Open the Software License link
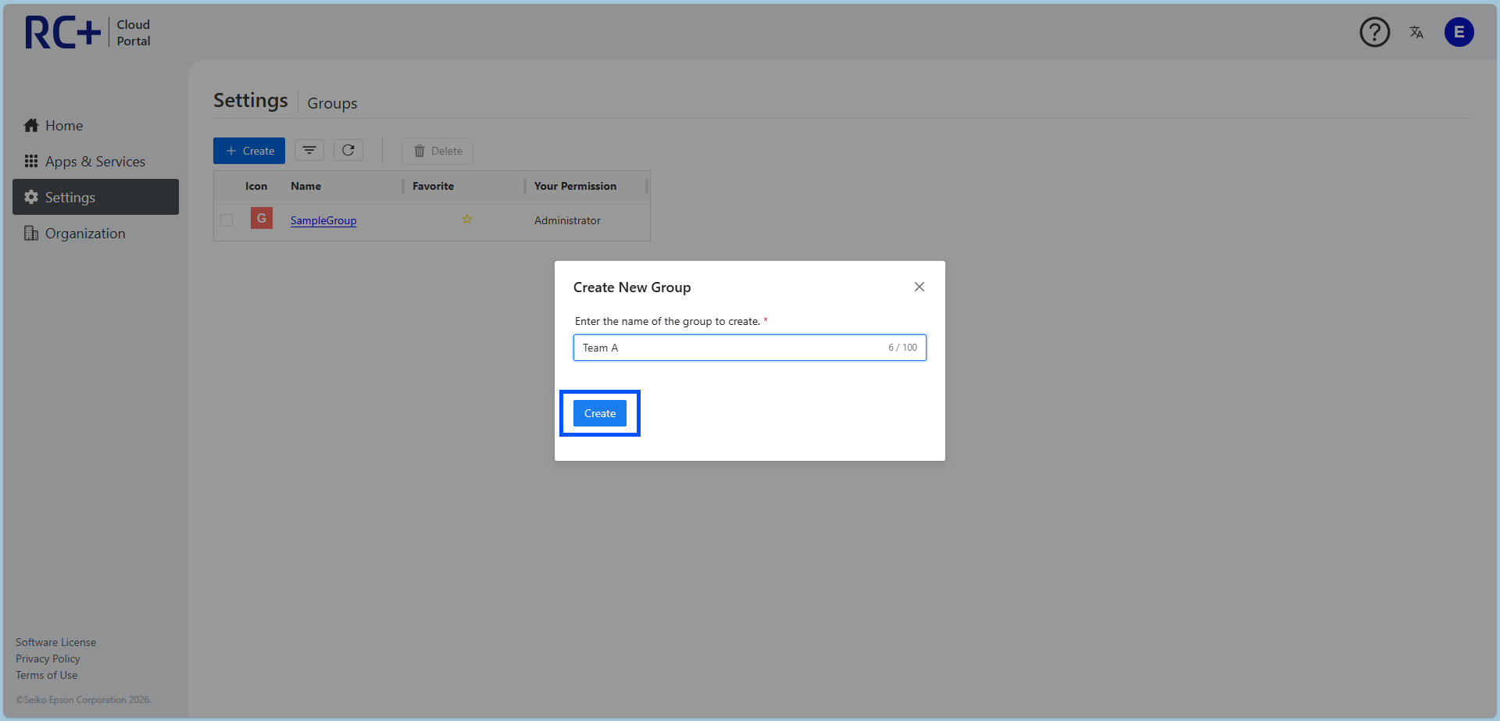This screenshot has width=1500, height=721. click(x=56, y=642)
